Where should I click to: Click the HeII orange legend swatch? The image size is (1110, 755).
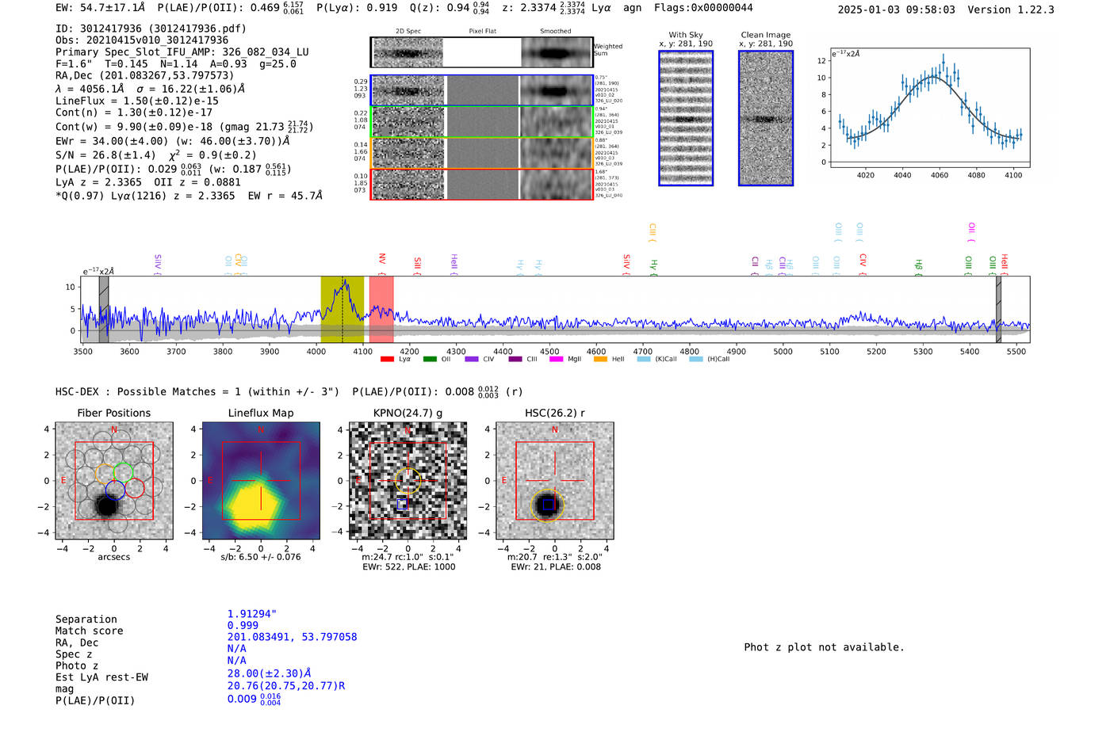click(x=600, y=359)
